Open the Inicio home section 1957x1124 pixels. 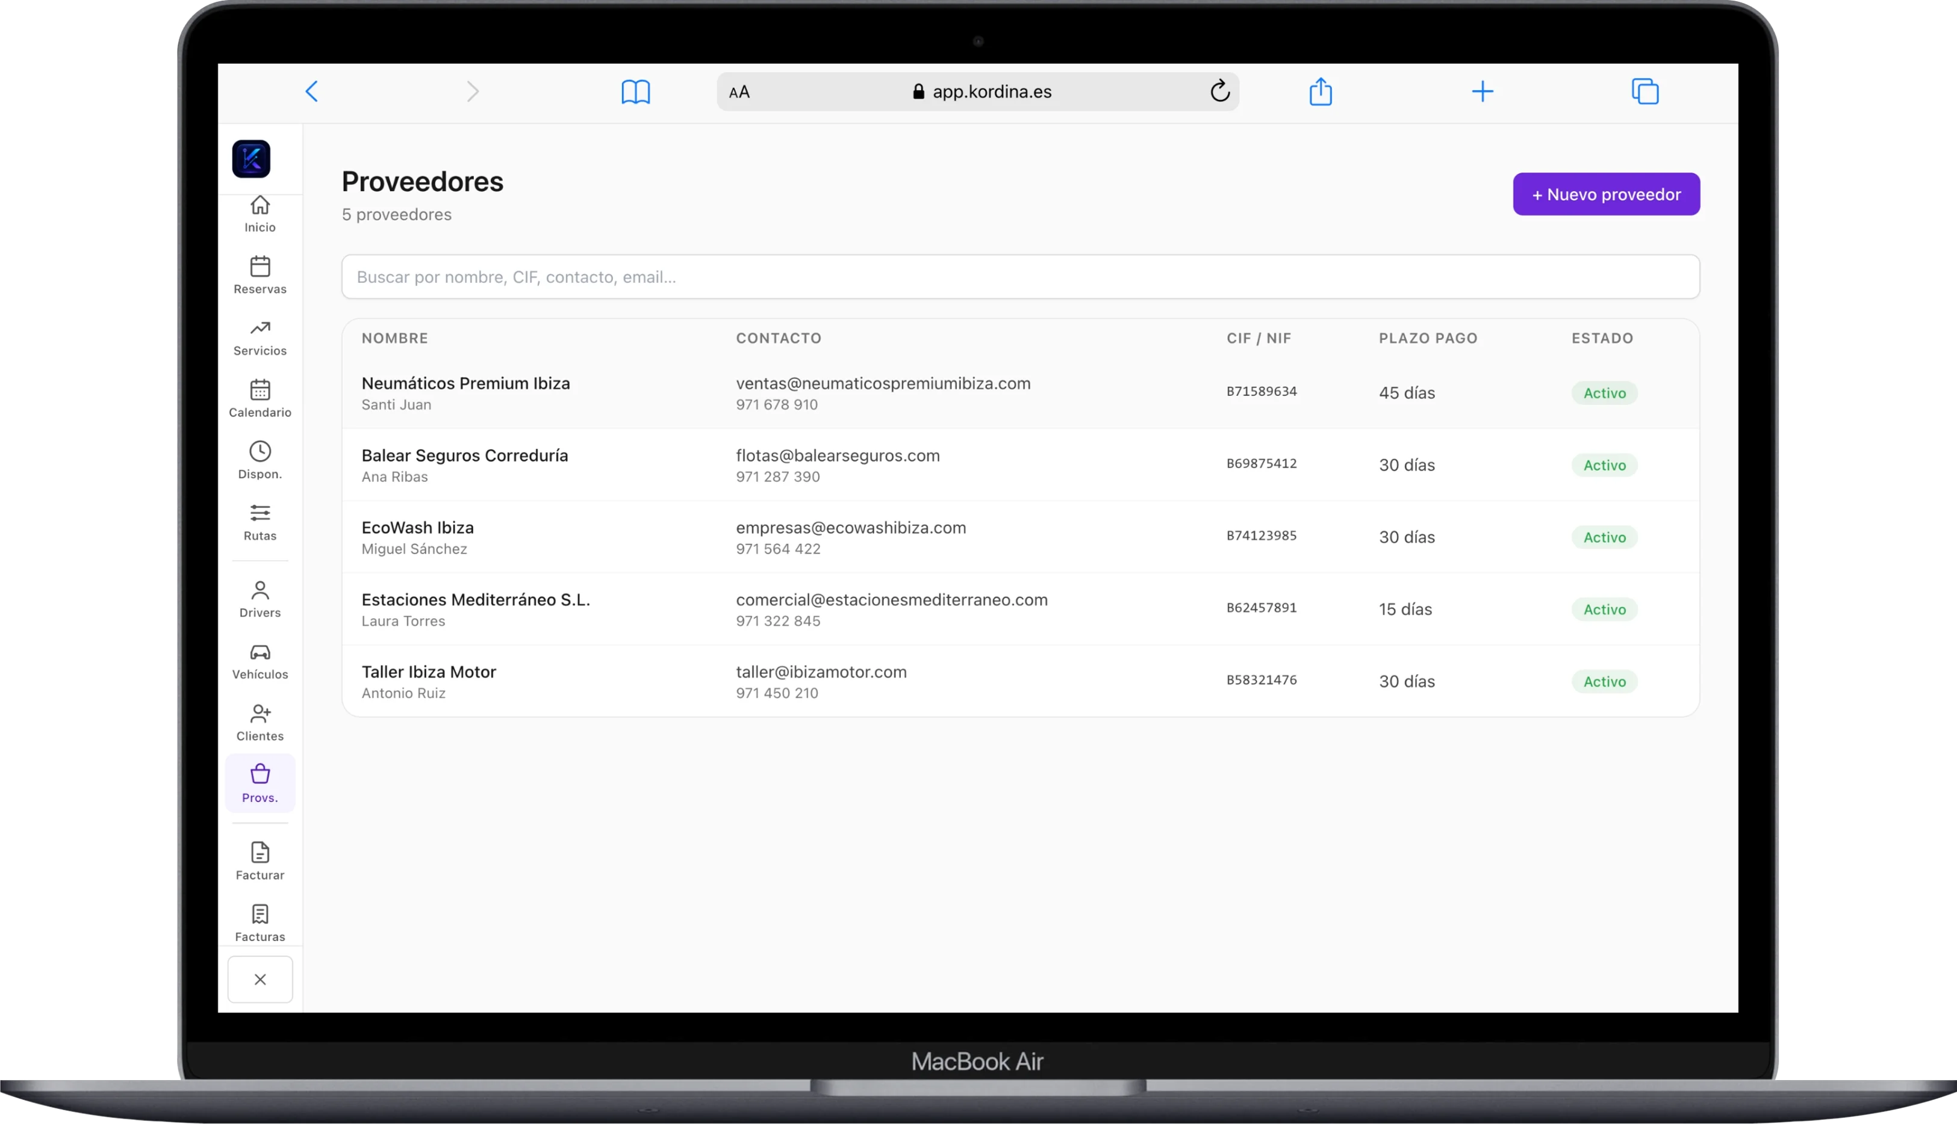click(x=260, y=214)
